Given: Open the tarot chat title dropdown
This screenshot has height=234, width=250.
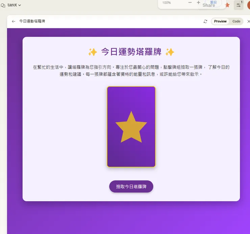Looking at the screenshot, I should point(14,5).
